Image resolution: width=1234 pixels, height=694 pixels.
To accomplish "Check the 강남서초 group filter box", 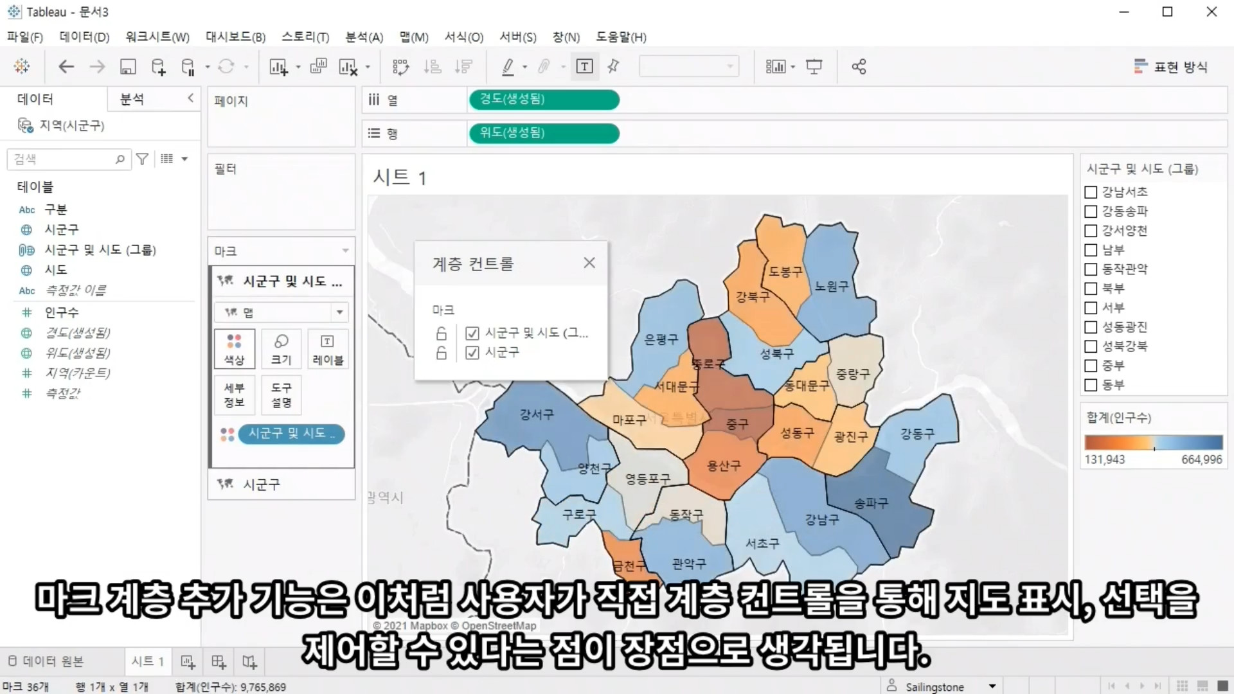I will tap(1091, 192).
